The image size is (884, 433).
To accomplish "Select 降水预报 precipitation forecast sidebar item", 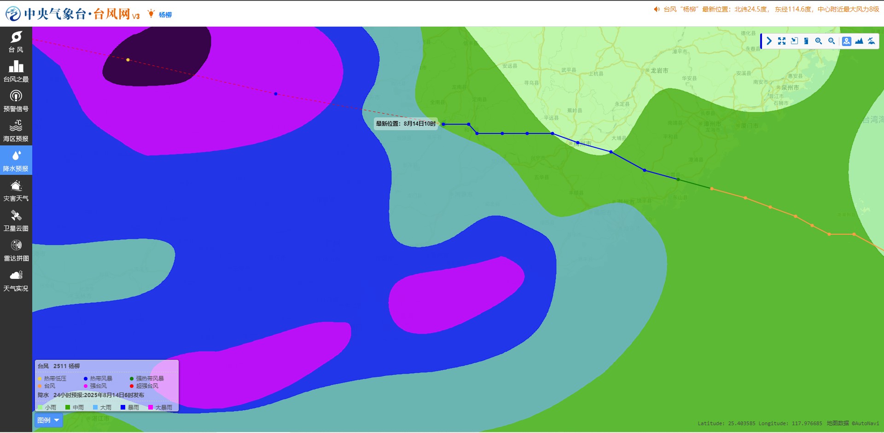I will [16, 161].
